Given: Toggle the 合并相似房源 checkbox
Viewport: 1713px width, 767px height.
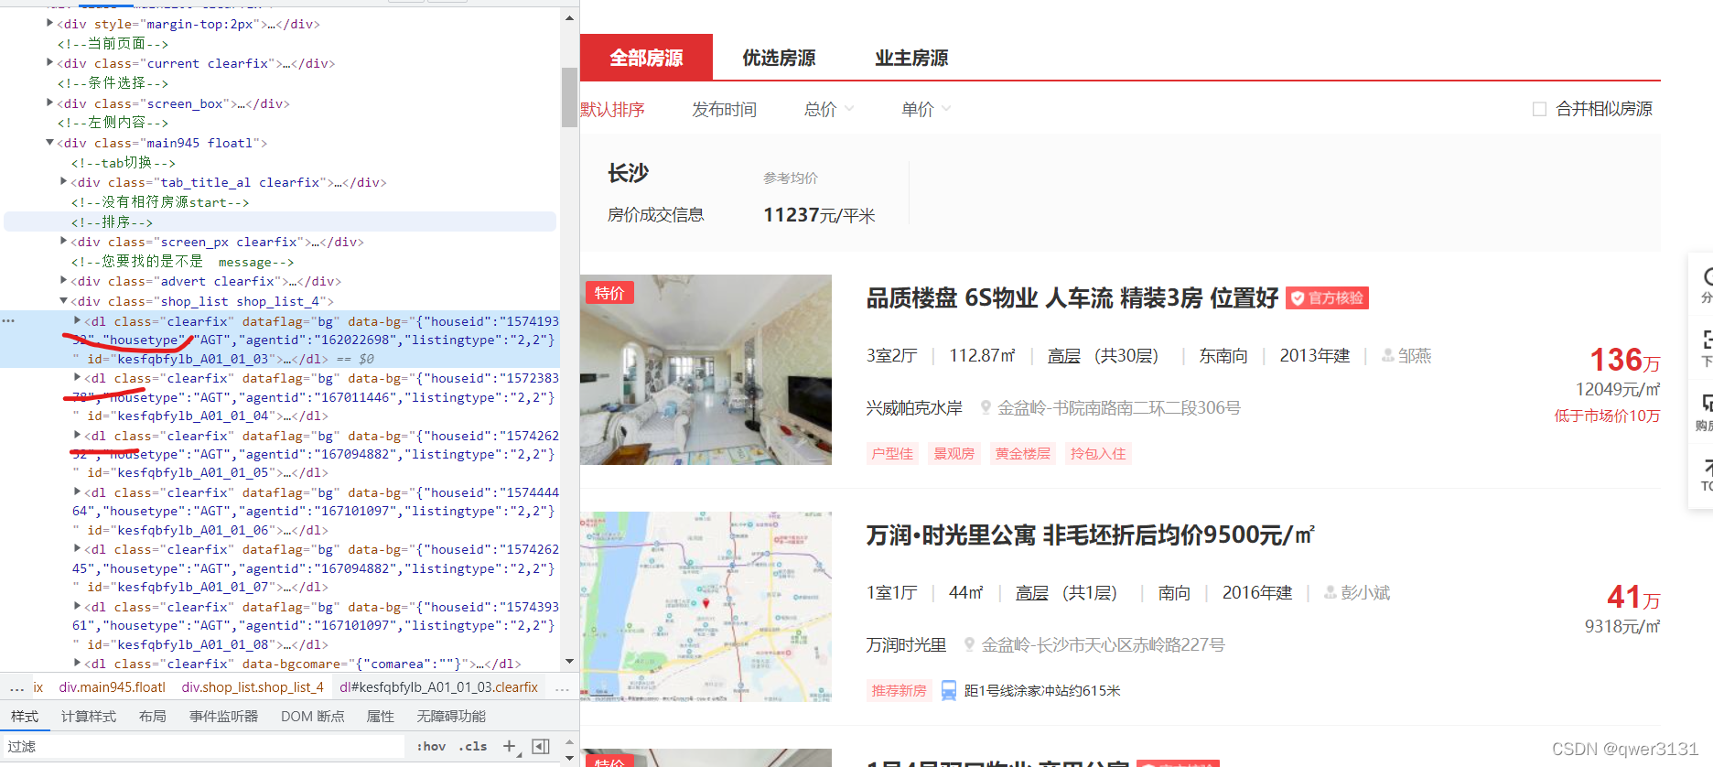Looking at the screenshot, I should point(1539,109).
